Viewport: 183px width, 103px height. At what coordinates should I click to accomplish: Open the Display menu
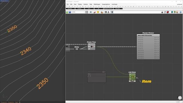point(80,4)
